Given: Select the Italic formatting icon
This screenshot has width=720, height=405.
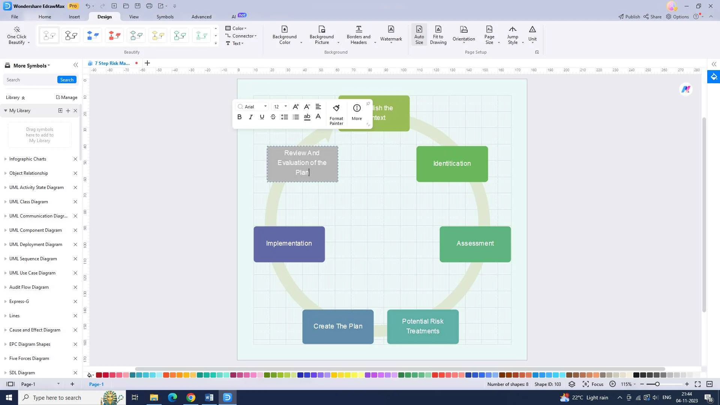Looking at the screenshot, I should click(251, 117).
